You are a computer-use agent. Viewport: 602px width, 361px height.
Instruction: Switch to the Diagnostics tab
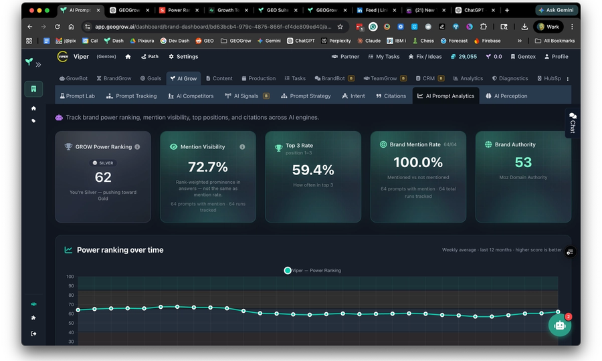coord(510,78)
